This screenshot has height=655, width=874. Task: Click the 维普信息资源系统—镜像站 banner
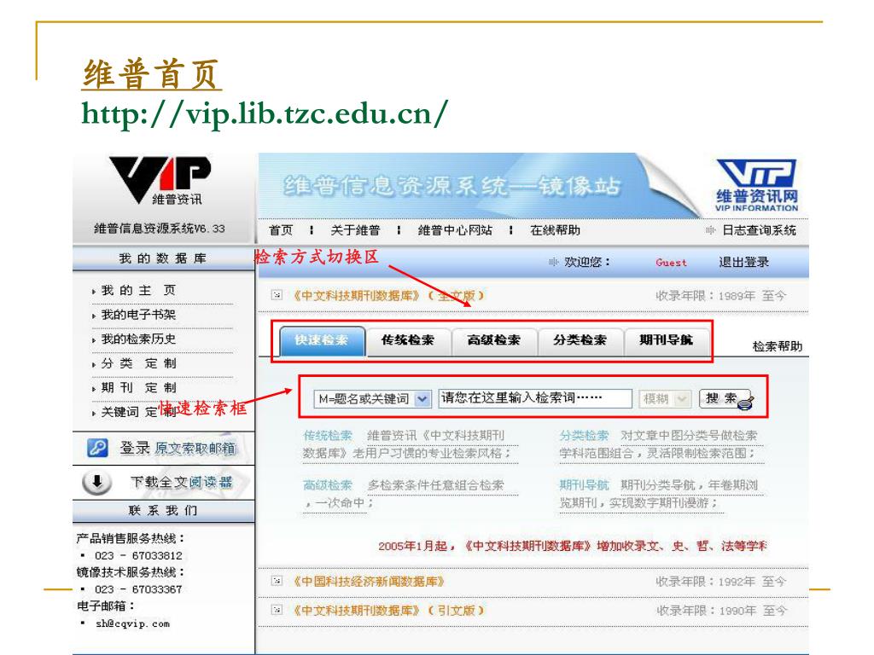(x=452, y=186)
